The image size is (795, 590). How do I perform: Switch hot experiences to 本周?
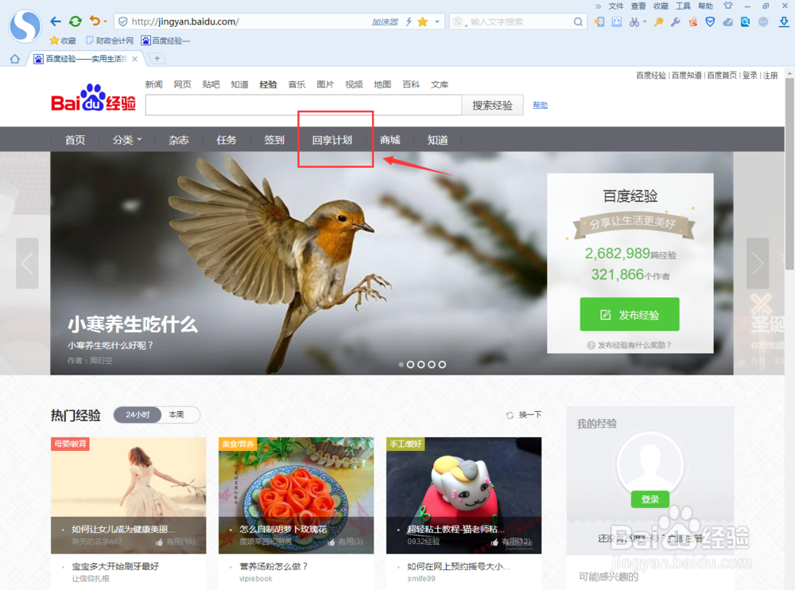tap(176, 414)
